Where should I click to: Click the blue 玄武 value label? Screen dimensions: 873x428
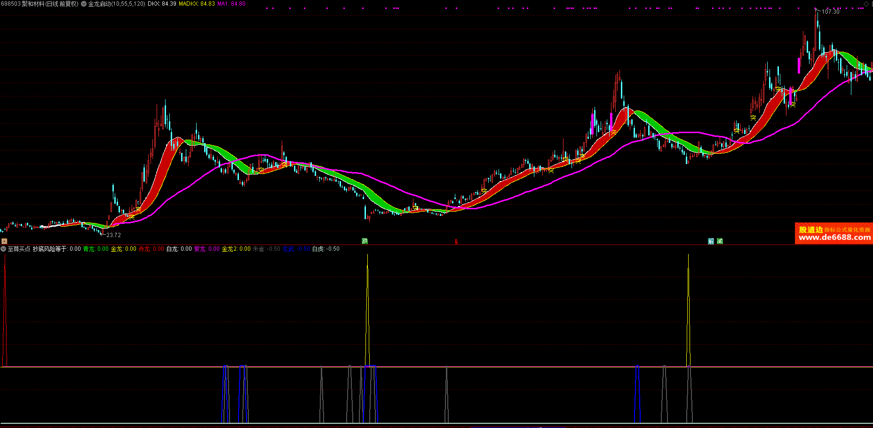296,249
